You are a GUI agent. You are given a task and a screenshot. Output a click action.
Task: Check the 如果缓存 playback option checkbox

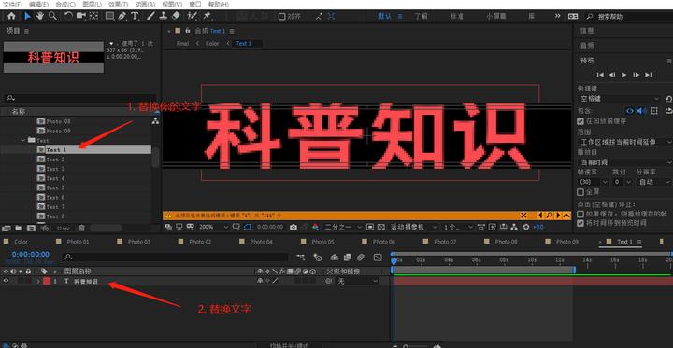[x=580, y=214]
